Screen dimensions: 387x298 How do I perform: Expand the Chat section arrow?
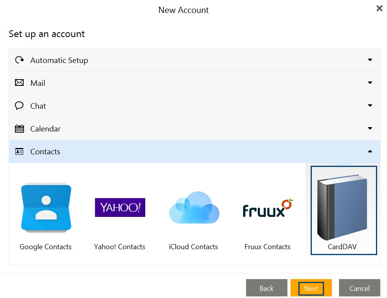(370, 106)
